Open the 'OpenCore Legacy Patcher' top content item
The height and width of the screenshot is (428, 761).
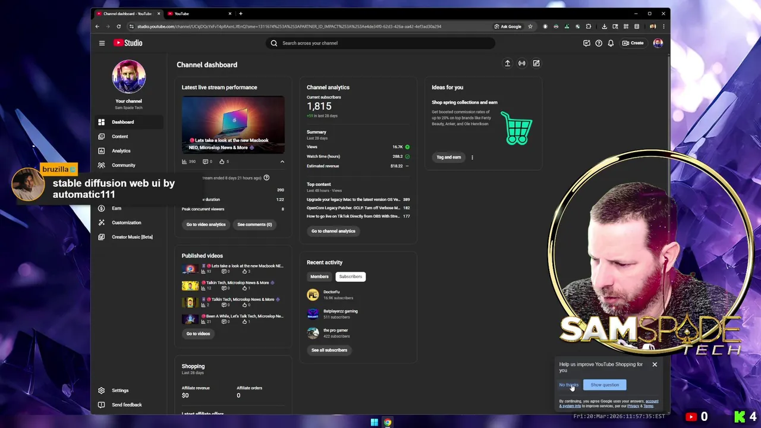358,207
